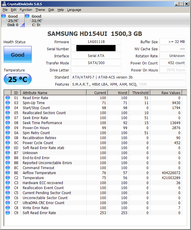191x230 pixels.
Task: Click the Threshold column header
Action: point(140,93)
